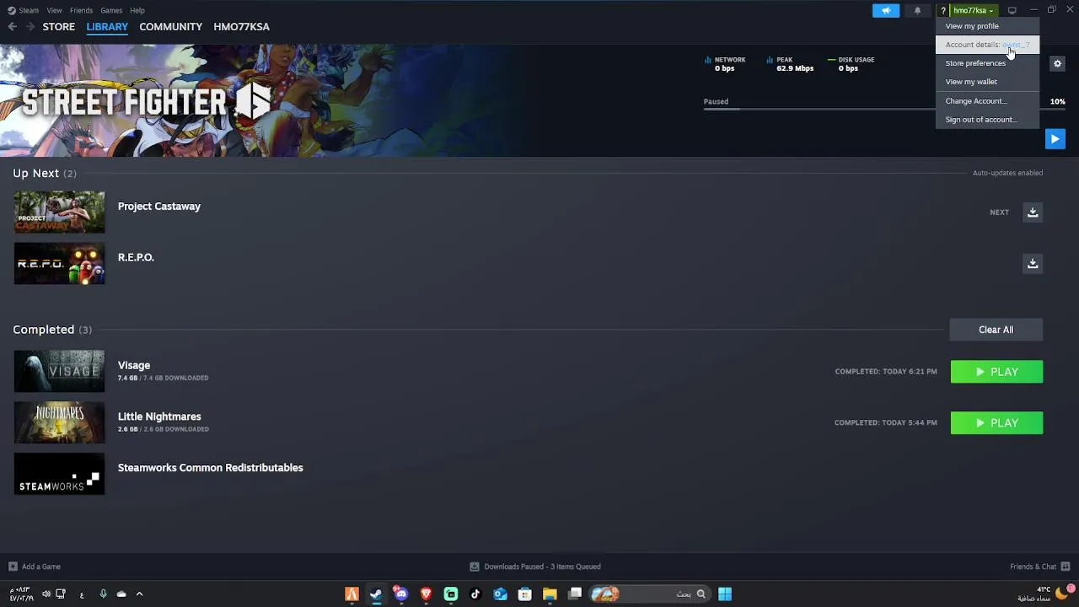1079x607 pixels.
Task: Open the Steam announcements megaphone icon
Action: [886, 10]
